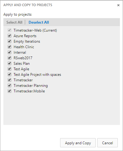The image size is (123, 151).
Task: Click the Apply and Copy button
Action: click(x=78, y=143)
